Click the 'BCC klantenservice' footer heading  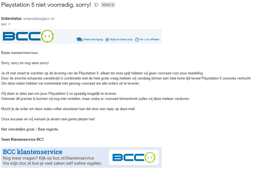coord(33,152)
